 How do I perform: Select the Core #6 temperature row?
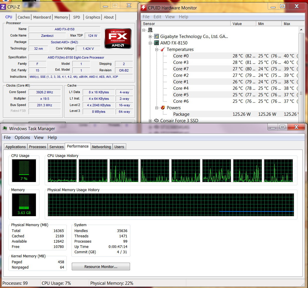click(x=236, y=101)
